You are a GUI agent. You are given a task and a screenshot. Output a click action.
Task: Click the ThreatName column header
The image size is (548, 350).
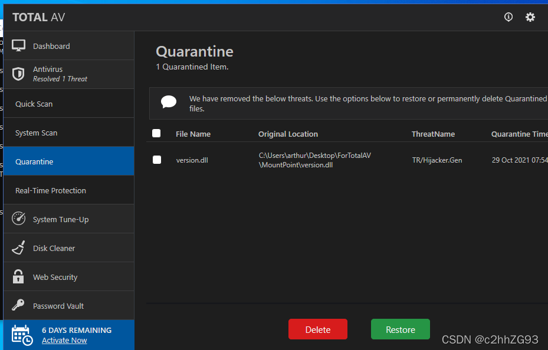(433, 134)
